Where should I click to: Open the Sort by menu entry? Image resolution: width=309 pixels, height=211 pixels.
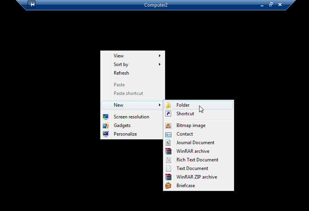tap(132, 64)
